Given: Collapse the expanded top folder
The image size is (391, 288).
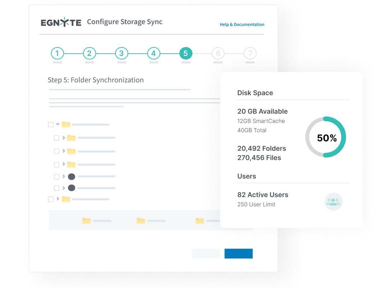Looking at the screenshot, I should pyautogui.click(x=57, y=124).
